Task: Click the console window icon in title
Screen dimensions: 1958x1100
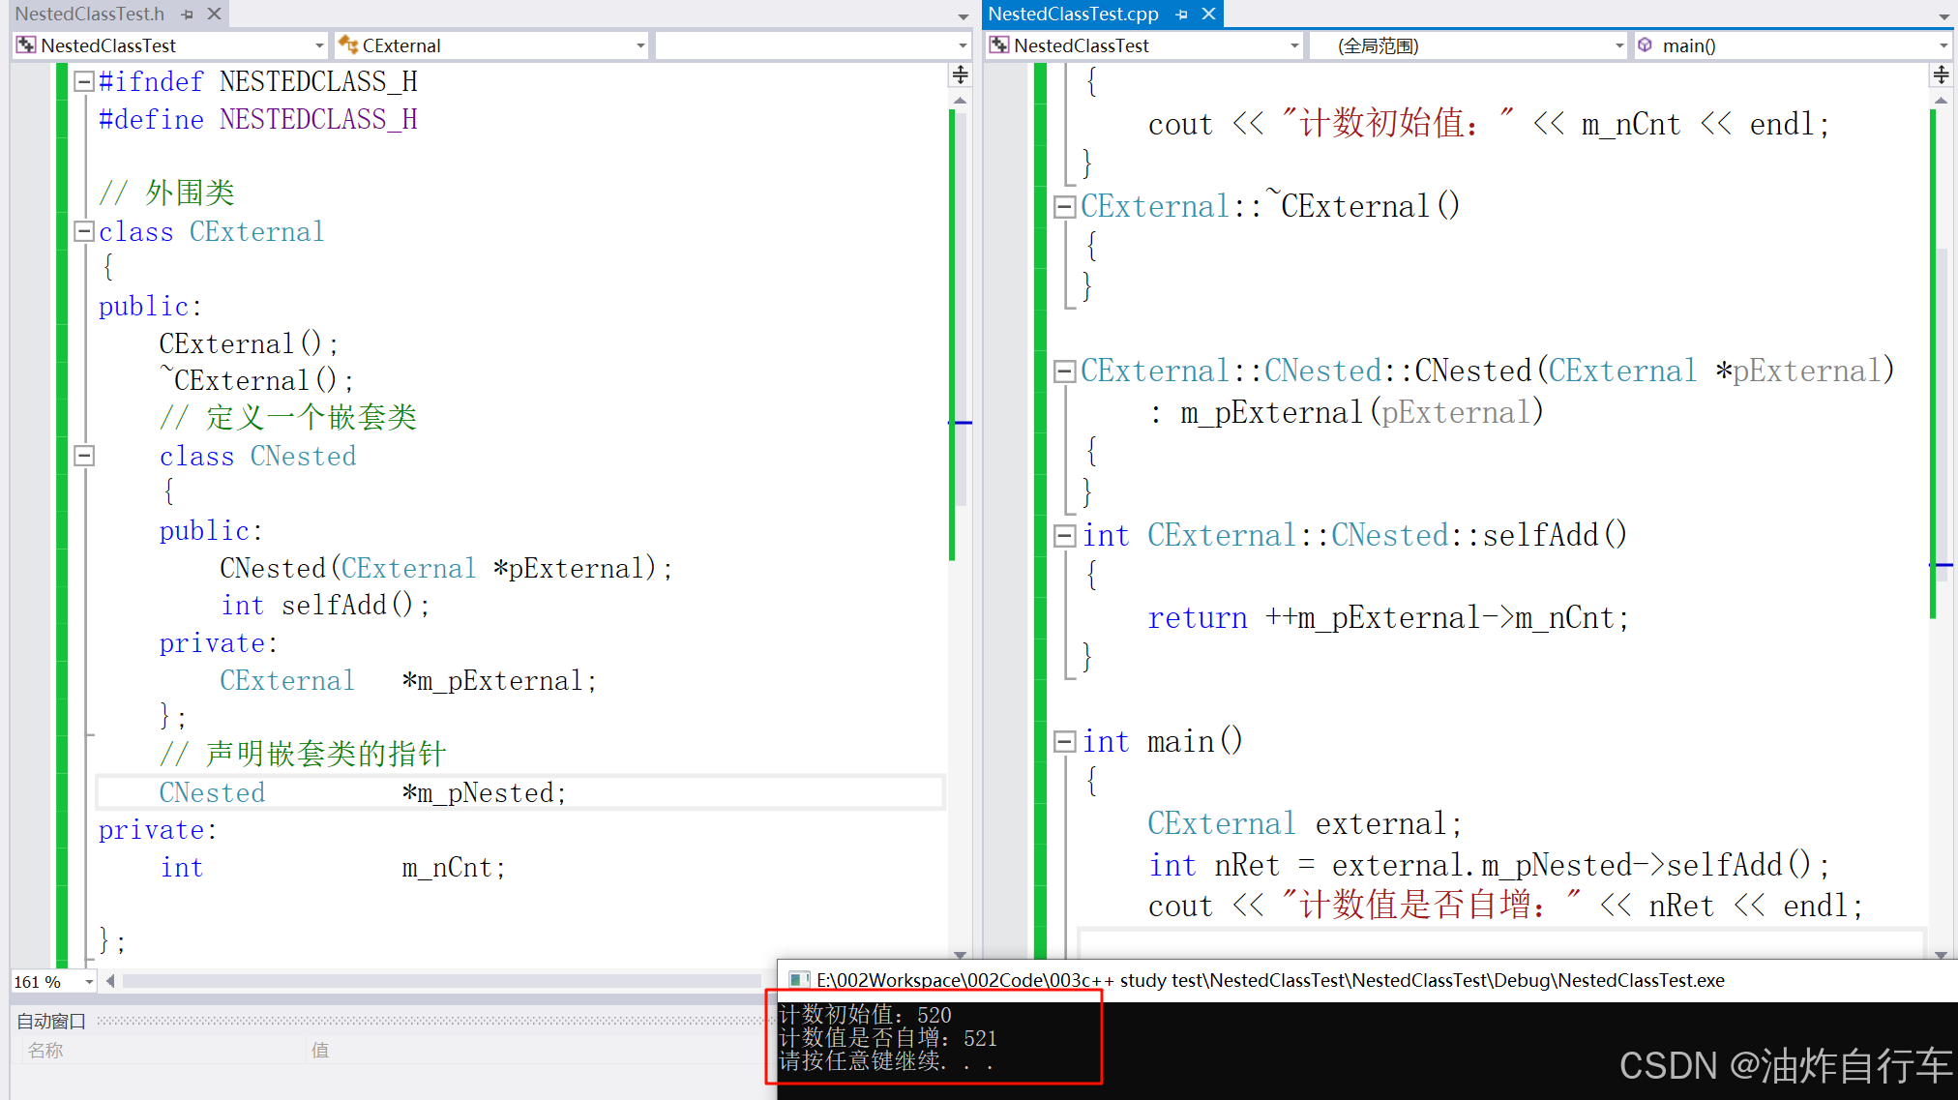Action: 798,980
